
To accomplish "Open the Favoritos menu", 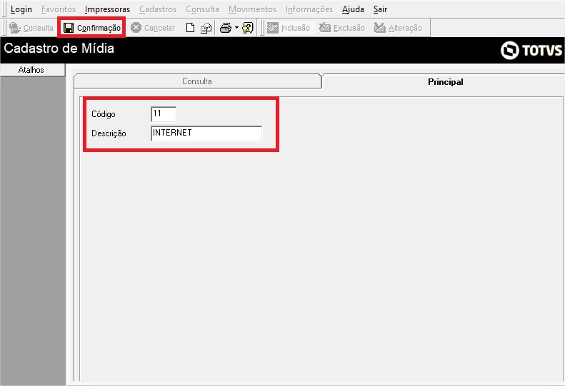I will pos(59,9).
